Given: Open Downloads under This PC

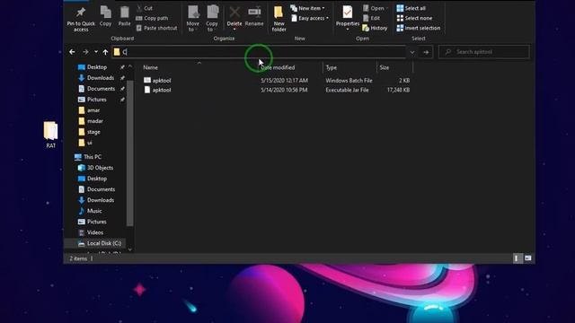Looking at the screenshot, I should pos(100,200).
